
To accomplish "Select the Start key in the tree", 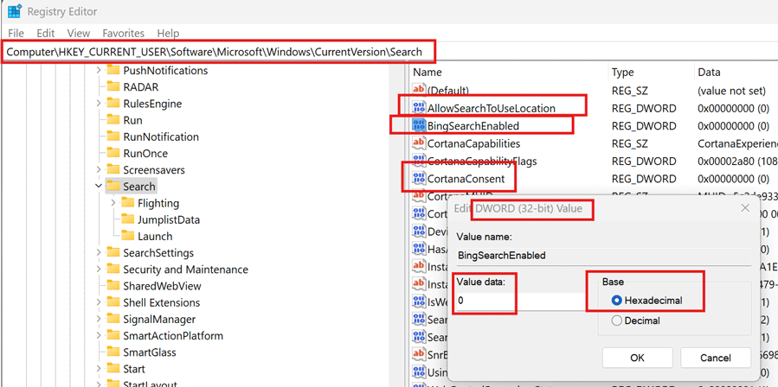I will 134,369.
